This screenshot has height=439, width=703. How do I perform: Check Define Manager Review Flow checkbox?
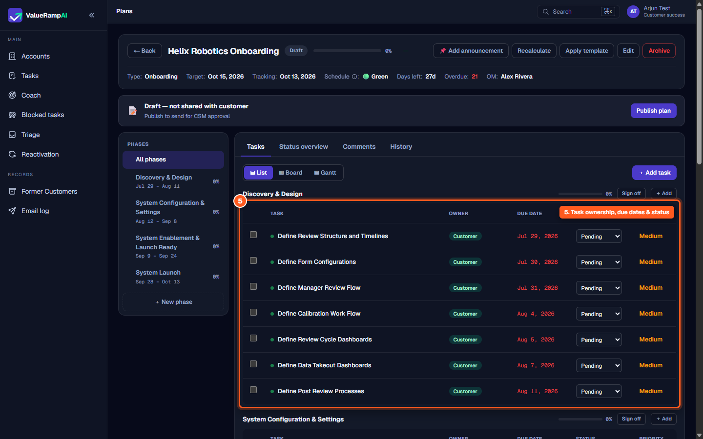253,286
